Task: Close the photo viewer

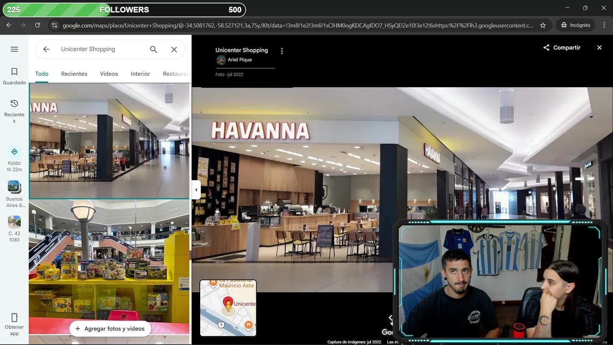Action: tap(599, 47)
